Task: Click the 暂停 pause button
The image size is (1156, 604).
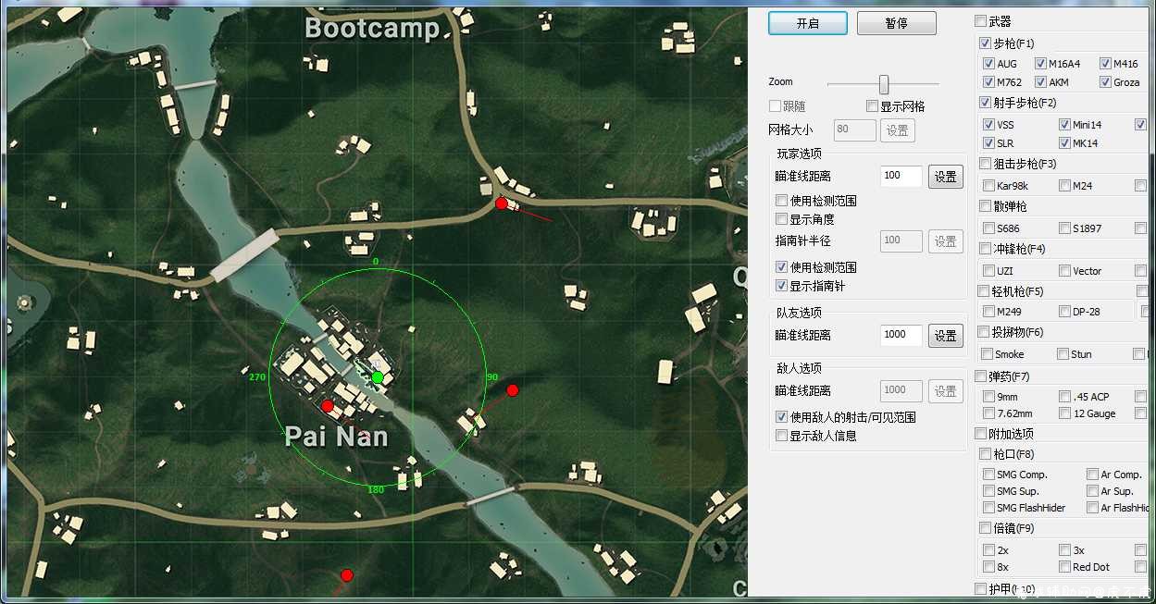Action: 896,23
